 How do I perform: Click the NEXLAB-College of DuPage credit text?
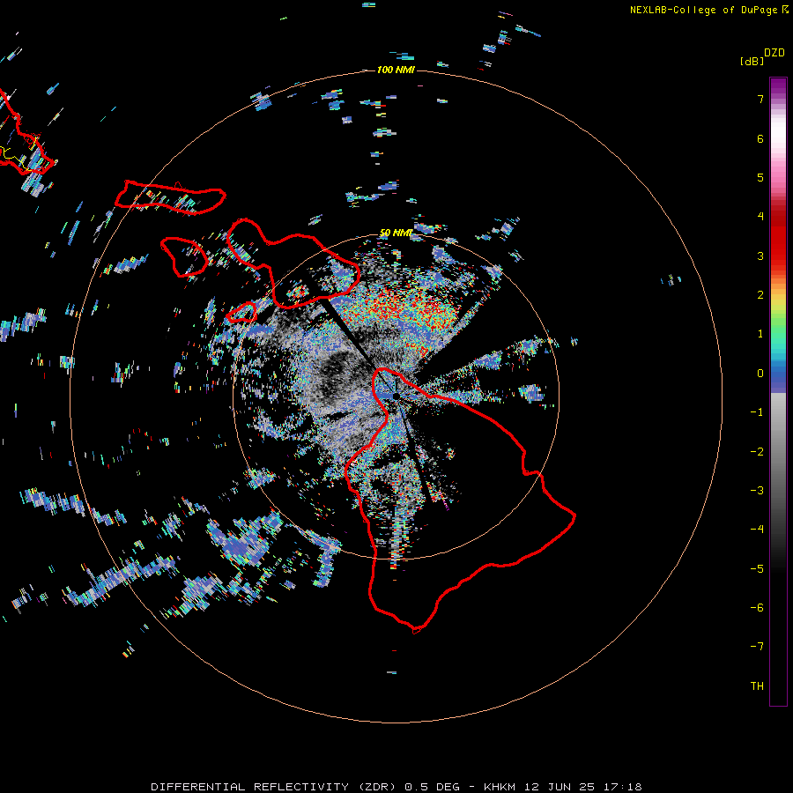point(708,10)
